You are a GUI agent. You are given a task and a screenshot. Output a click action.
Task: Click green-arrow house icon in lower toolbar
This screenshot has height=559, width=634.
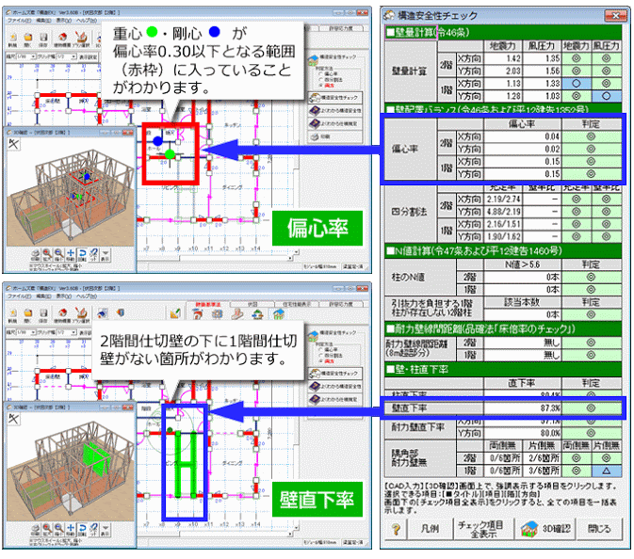pyautogui.click(x=258, y=313)
